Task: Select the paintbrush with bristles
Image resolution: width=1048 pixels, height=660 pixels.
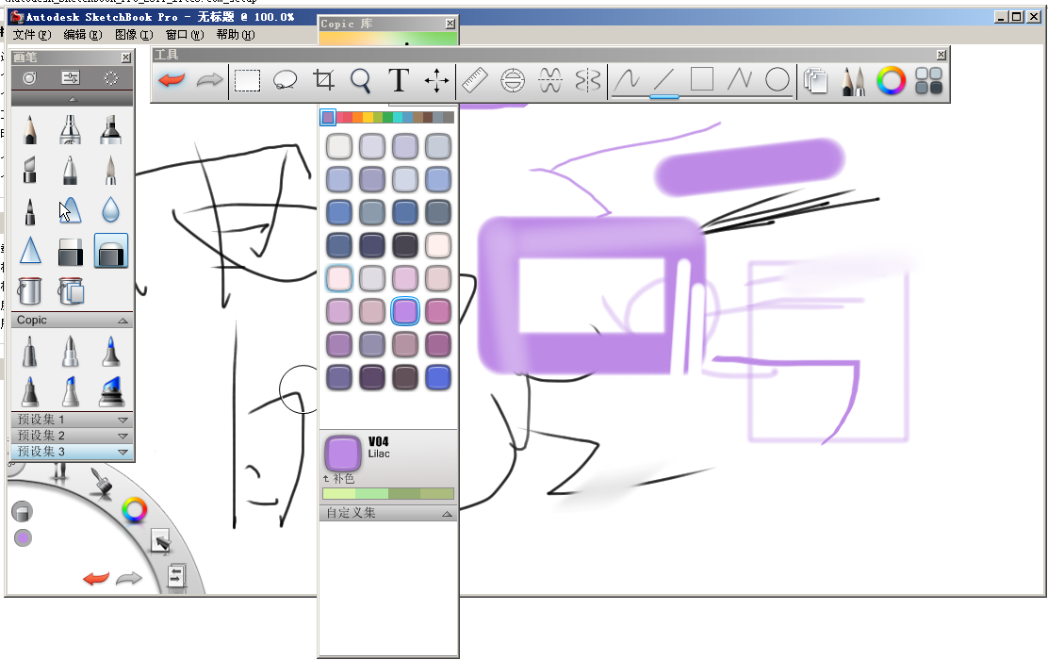Action: coord(110,170)
